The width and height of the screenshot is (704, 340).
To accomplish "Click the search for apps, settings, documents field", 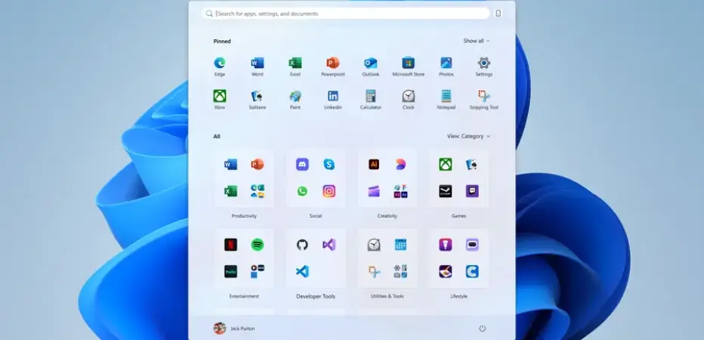I will pos(346,14).
